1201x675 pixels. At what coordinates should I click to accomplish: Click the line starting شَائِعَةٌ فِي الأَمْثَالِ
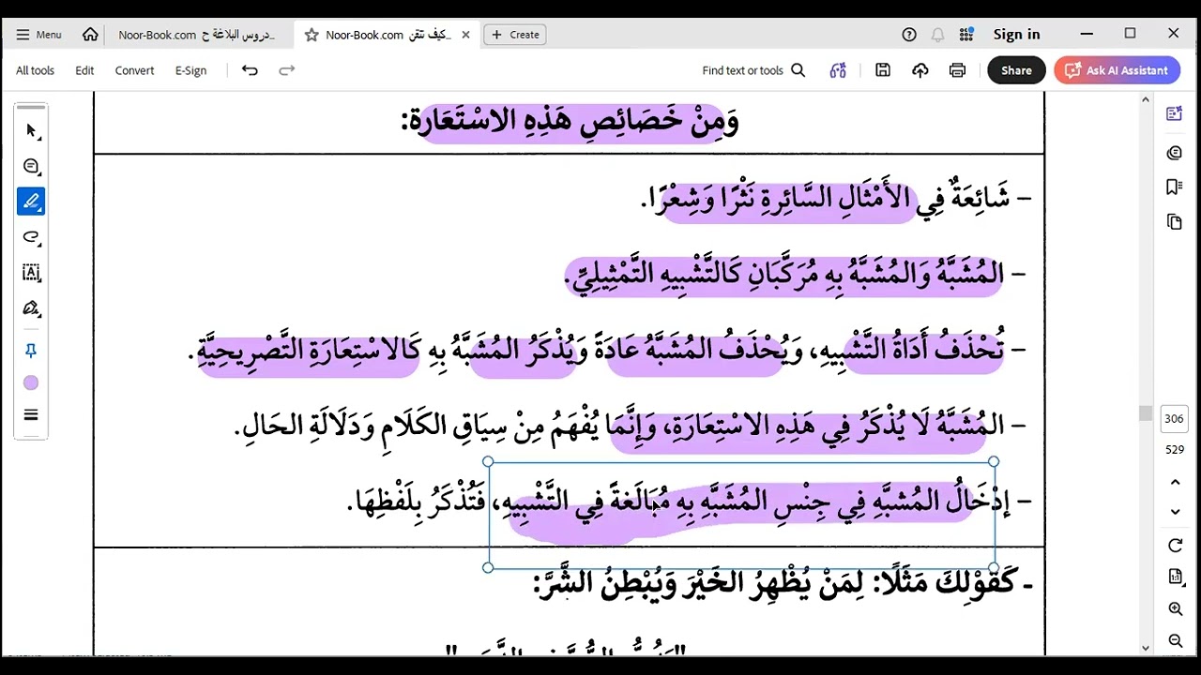[835, 198]
